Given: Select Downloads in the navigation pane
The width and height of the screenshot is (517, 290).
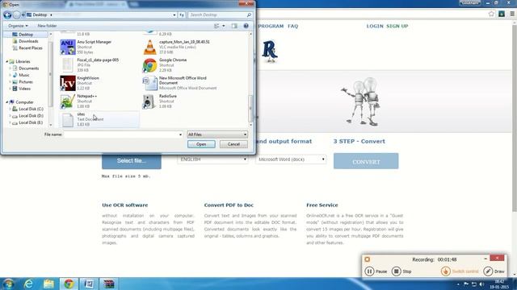Looking at the screenshot, I should pos(28,41).
